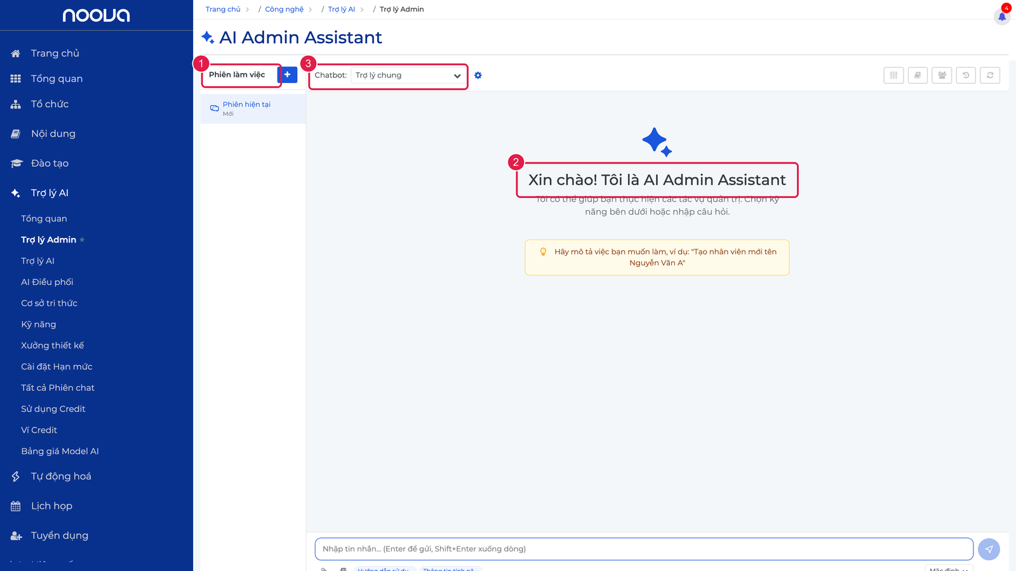
Task: Click the Noova logo
Action: [x=96, y=15]
